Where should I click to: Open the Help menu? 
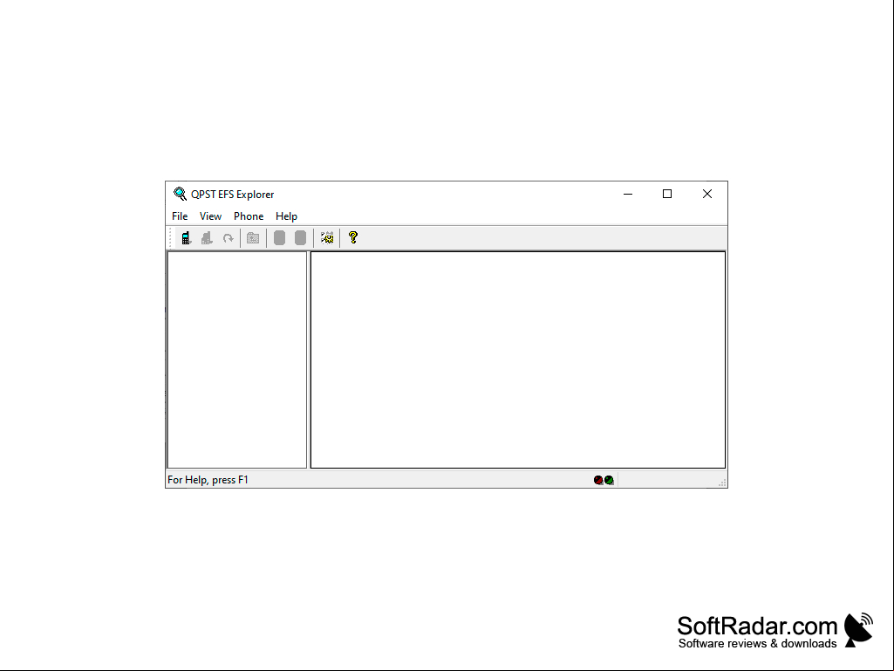[x=286, y=216]
